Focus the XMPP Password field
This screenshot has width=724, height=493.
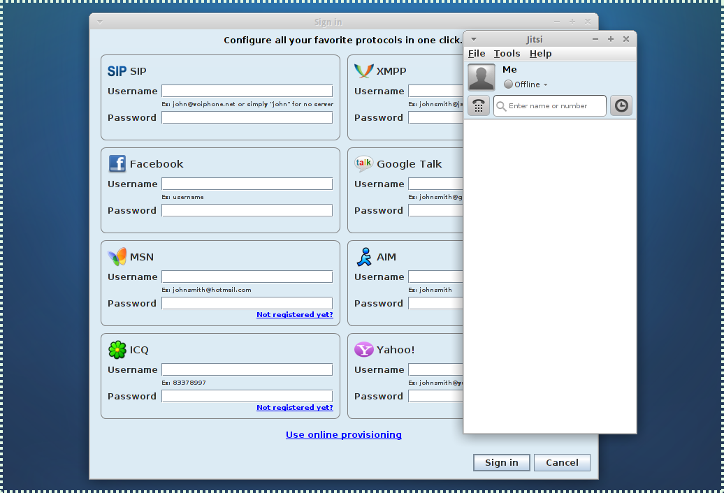click(435, 117)
